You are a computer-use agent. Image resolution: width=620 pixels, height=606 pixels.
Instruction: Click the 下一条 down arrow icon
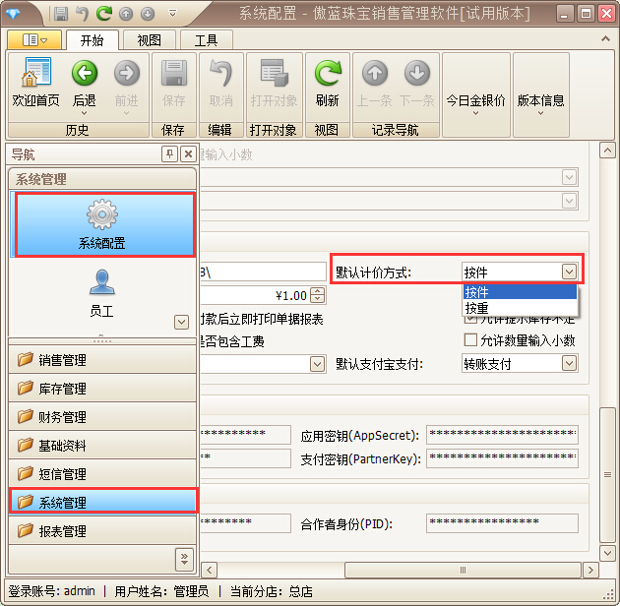417,75
